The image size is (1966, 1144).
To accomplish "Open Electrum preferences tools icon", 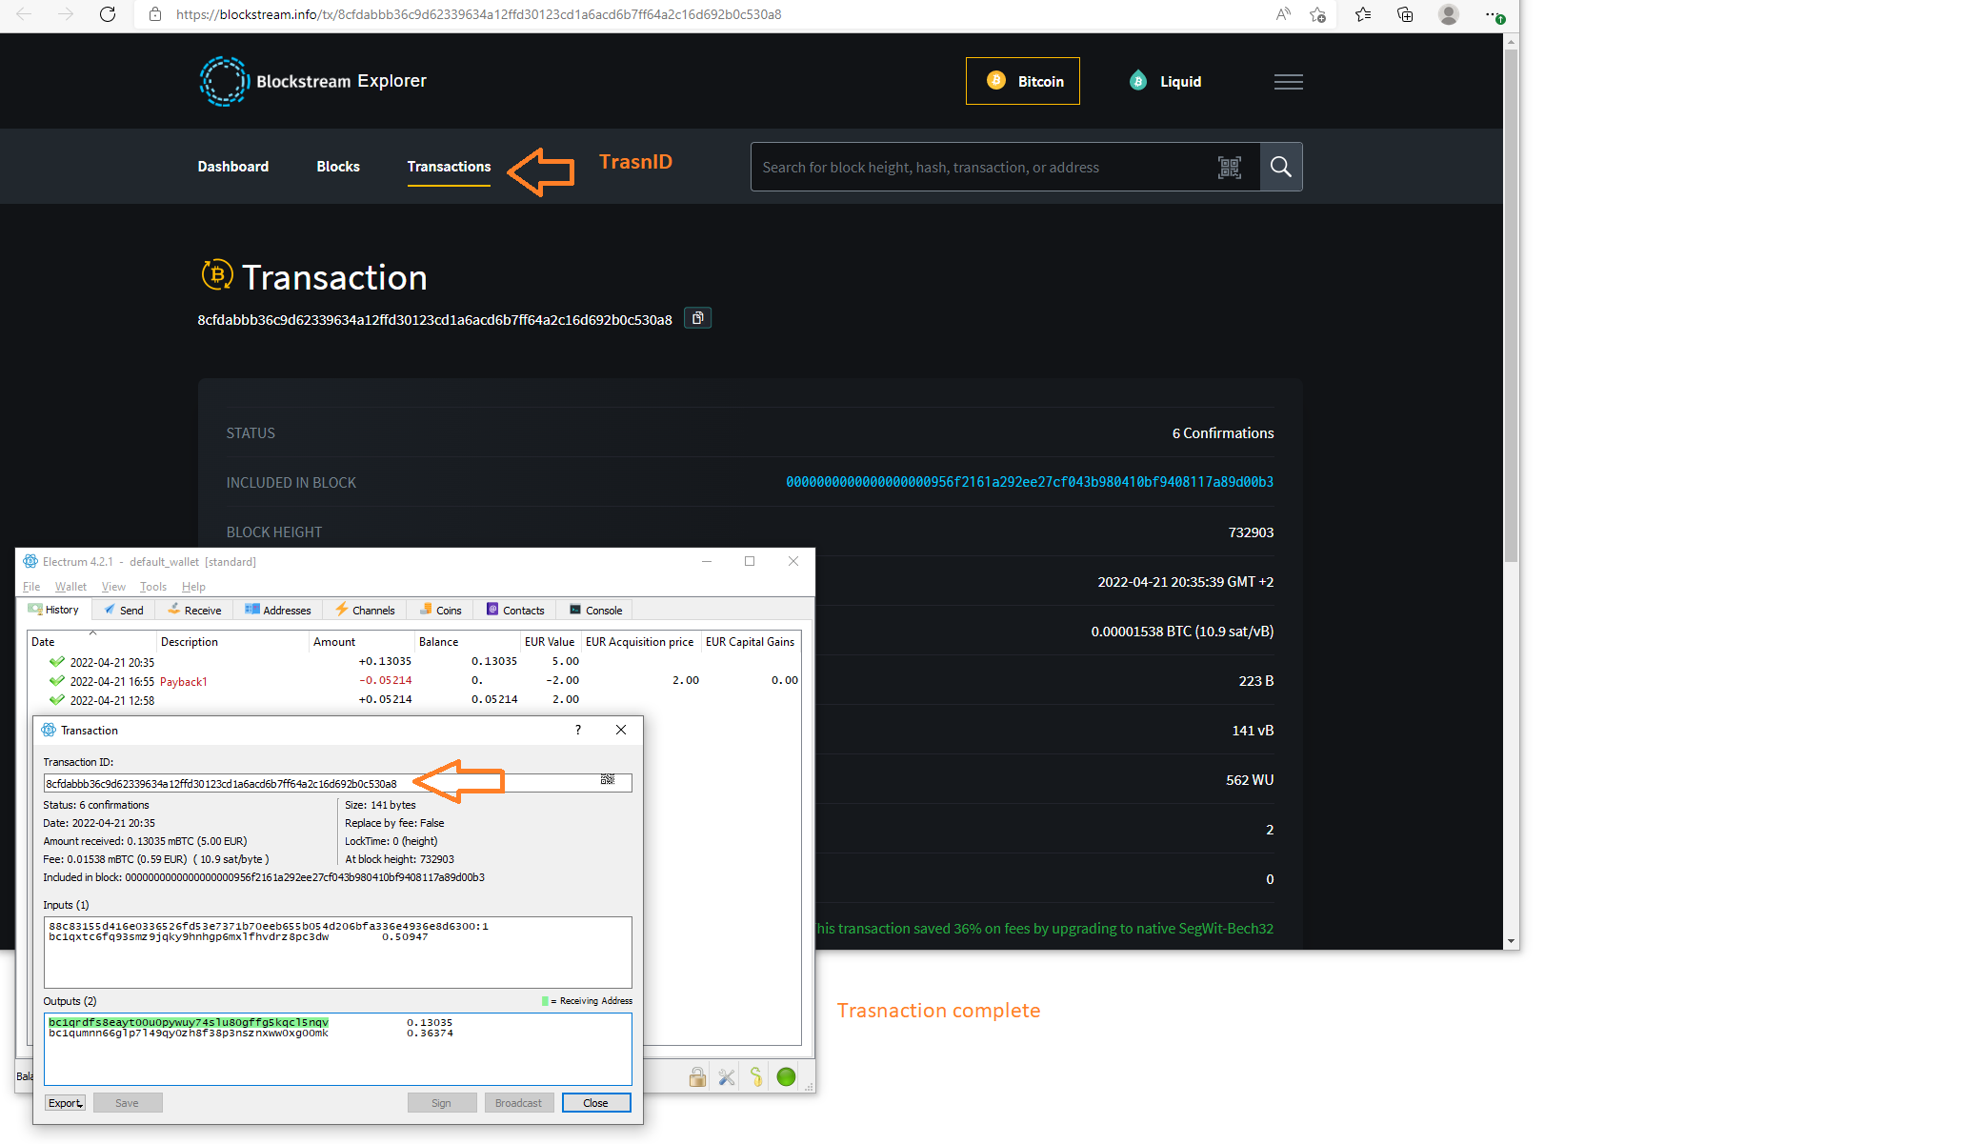I will [727, 1077].
